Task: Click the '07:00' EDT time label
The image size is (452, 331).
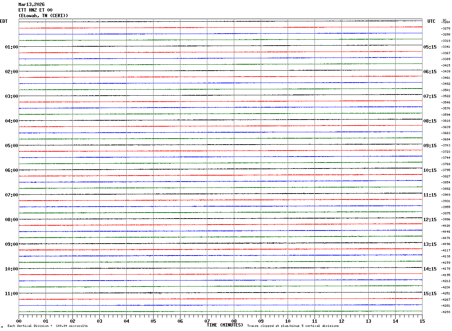Action: coord(12,195)
